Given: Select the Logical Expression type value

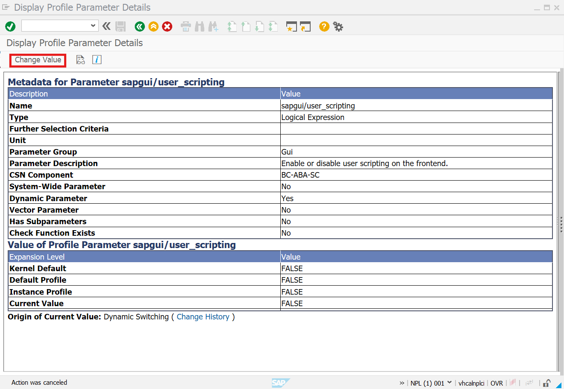Looking at the screenshot, I should tap(416, 117).
